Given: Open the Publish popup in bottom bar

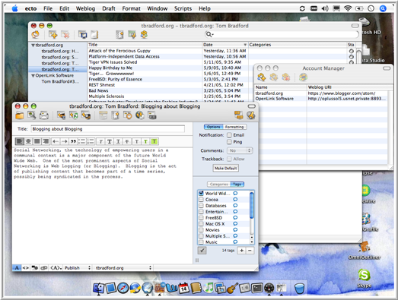Looking at the screenshot, I should 78,268.
